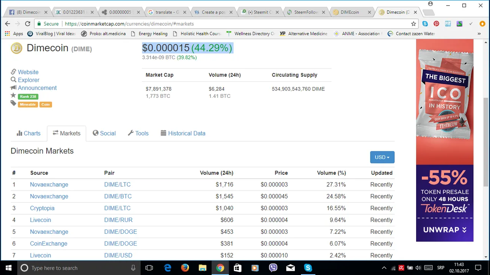The height and width of the screenshot is (275, 490).
Task: Open the Avira antivirus tray icon
Action: (401, 268)
